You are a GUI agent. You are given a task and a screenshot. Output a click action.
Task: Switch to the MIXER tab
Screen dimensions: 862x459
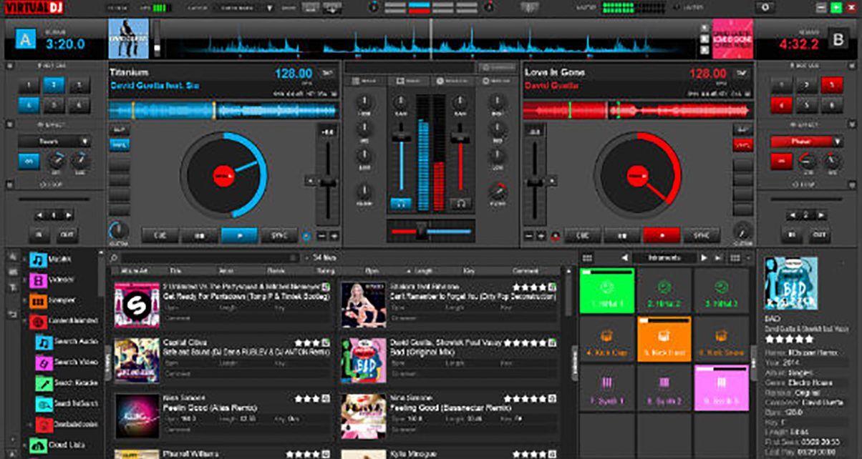(366, 82)
